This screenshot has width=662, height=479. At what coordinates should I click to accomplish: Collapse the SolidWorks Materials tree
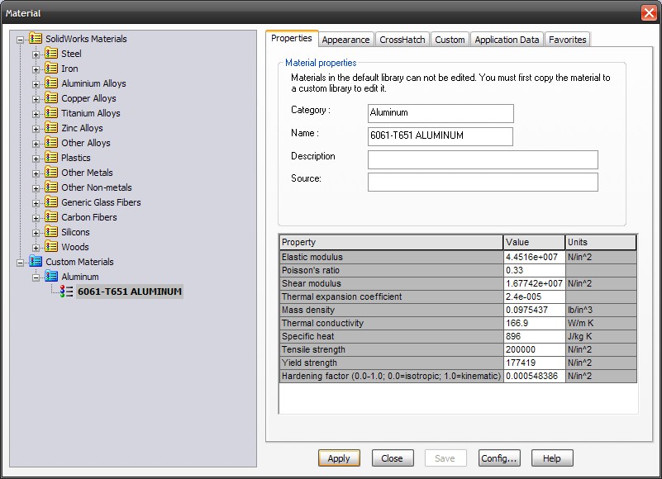20,40
